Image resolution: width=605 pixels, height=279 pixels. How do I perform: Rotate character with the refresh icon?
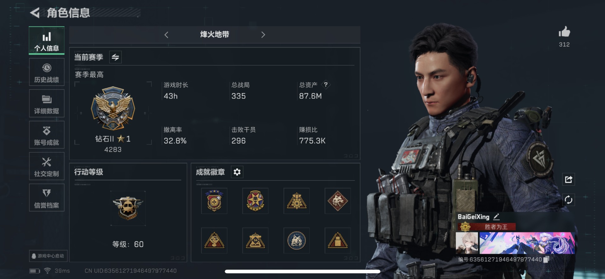point(568,200)
